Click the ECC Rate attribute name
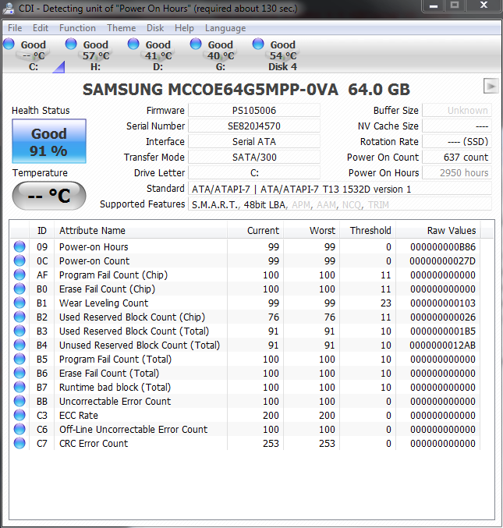503x528 pixels. (x=79, y=415)
